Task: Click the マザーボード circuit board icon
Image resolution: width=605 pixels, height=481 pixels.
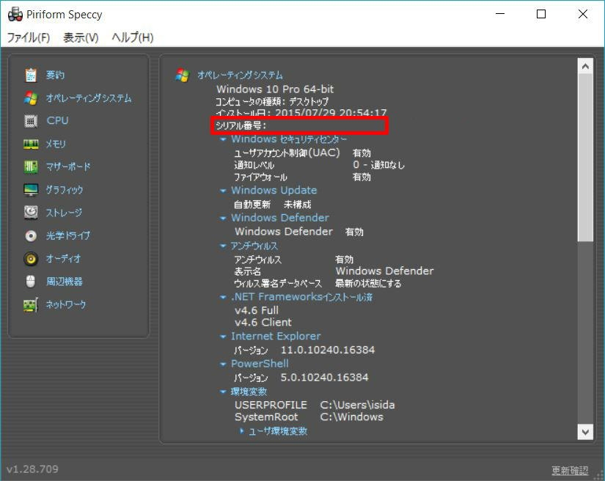Action: pos(31,167)
